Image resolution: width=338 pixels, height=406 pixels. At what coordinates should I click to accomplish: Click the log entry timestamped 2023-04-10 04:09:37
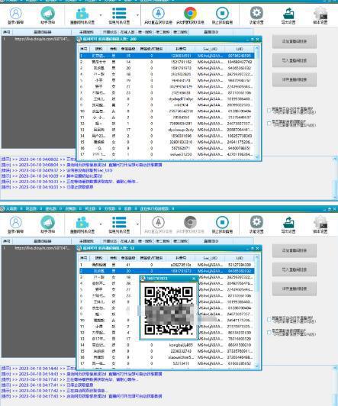pos(56,170)
